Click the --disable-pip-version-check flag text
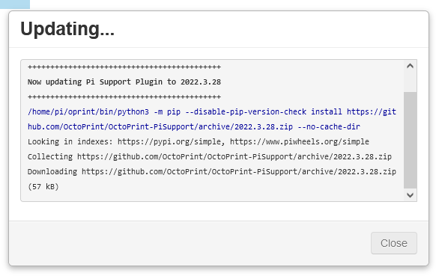The width and height of the screenshot is (436, 279). 246,111
